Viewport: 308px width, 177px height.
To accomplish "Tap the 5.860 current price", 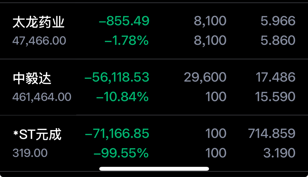I will [278, 40].
